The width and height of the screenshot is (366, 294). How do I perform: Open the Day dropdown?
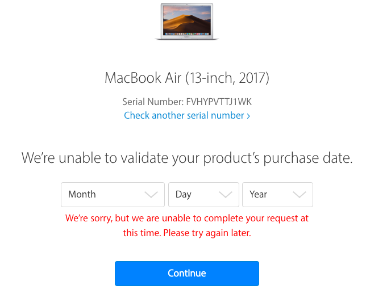click(x=203, y=195)
